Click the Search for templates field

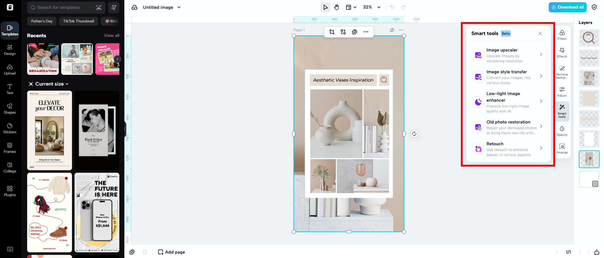63,8
